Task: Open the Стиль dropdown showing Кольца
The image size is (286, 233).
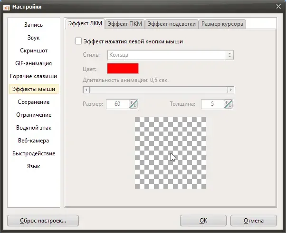Action: point(171,55)
